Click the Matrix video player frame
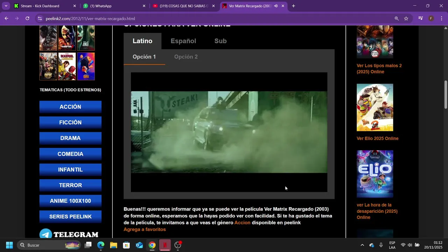The height and width of the screenshot is (252, 448). tap(229, 132)
